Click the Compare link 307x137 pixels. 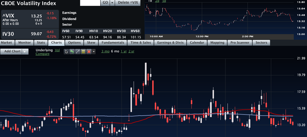tap(42, 54)
